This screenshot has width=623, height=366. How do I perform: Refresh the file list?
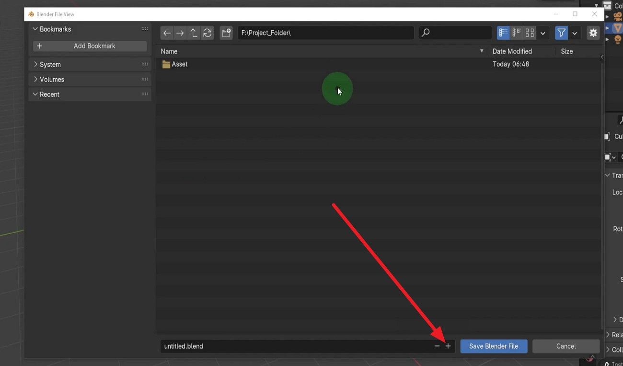point(207,33)
